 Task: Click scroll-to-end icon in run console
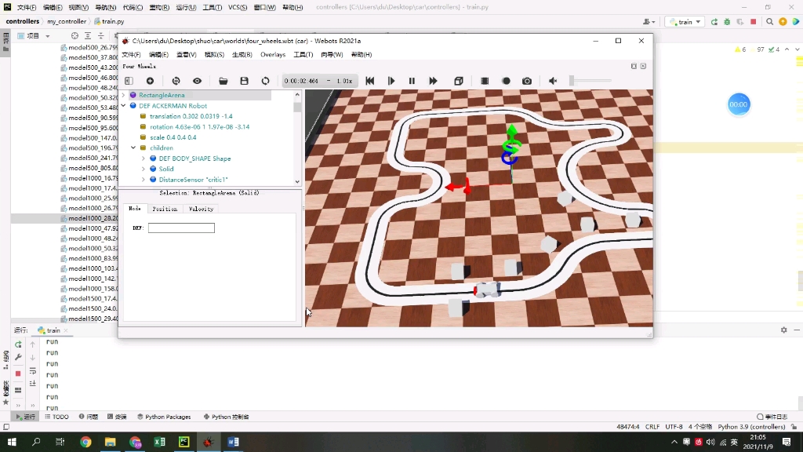click(x=33, y=383)
